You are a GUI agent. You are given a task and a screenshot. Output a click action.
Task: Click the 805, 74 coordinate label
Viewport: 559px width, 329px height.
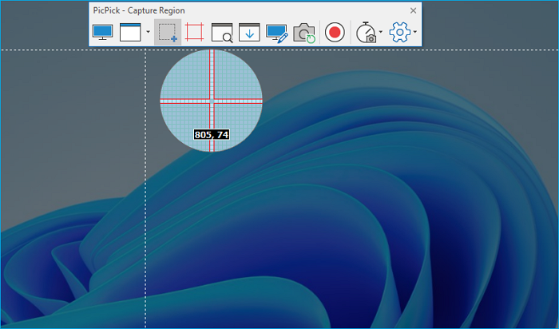212,135
